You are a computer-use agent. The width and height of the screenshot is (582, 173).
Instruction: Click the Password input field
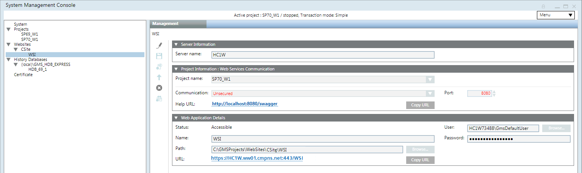coord(518,139)
